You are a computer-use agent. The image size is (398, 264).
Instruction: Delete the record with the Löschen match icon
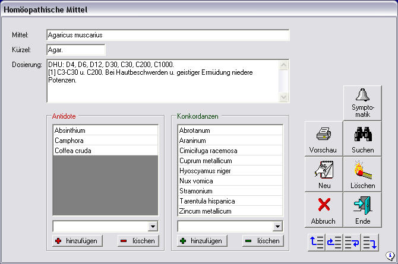[x=362, y=174]
